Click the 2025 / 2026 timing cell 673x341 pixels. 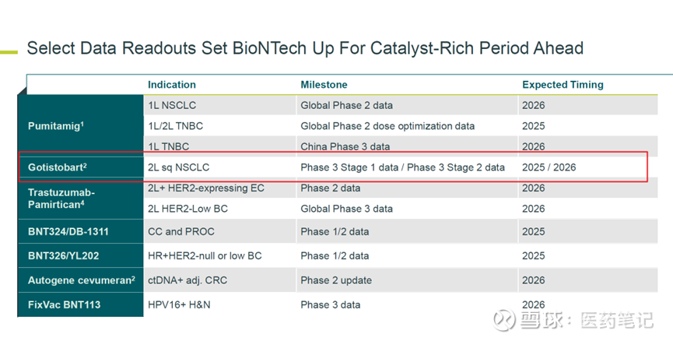pos(549,167)
